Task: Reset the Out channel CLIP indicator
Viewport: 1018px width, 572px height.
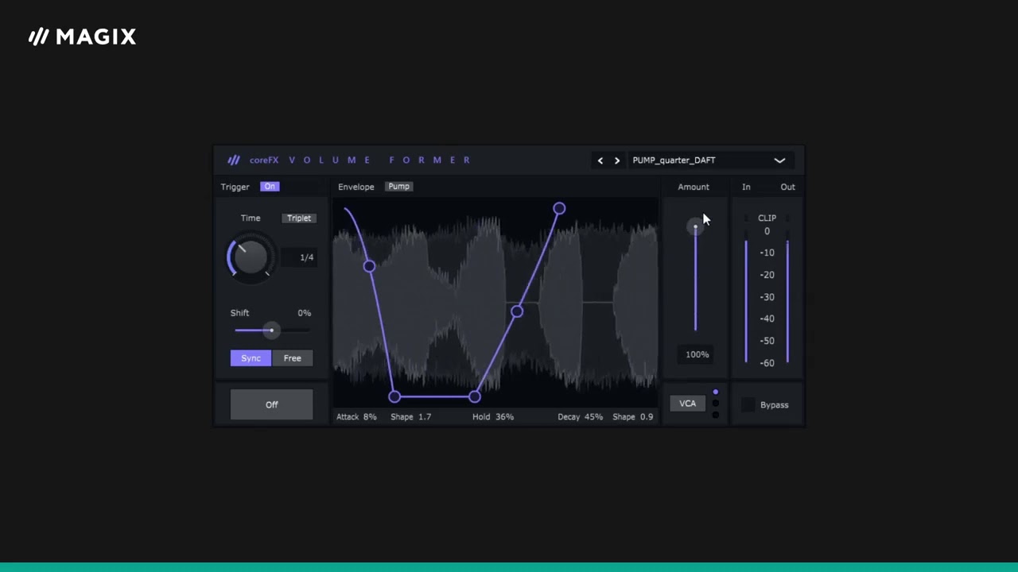Action: point(787,218)
